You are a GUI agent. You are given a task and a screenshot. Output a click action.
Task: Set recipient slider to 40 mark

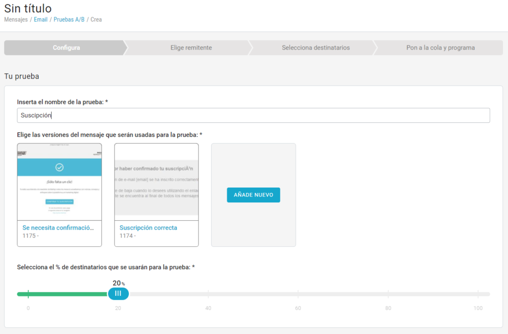[208, 294]
